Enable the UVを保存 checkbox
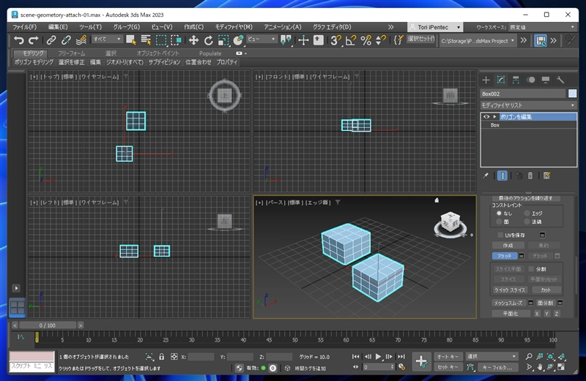This screenshot has height=381, width=586. click(500, 235)
